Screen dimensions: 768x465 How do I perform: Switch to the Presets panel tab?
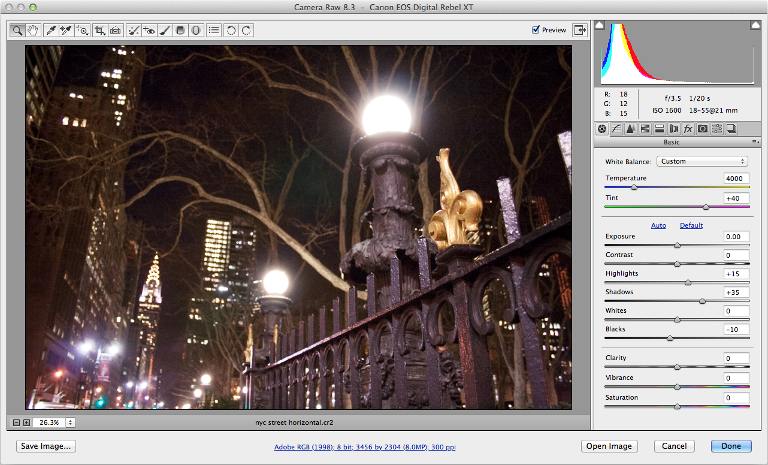(x=716, y=128)
